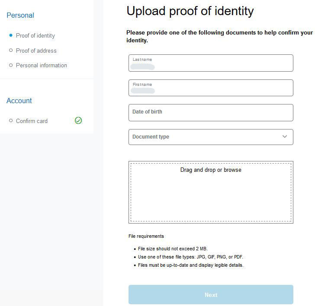Click the Account section heading
315x306 pixels.
click(19, 101)
